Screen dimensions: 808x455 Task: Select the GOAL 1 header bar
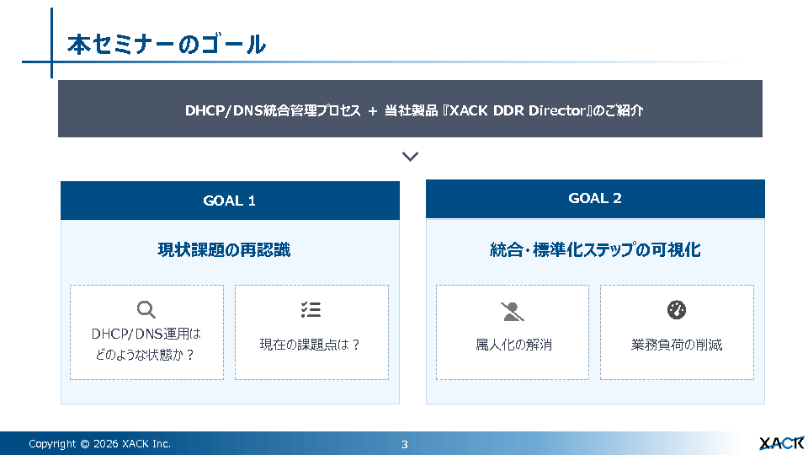tap(230, 201)
